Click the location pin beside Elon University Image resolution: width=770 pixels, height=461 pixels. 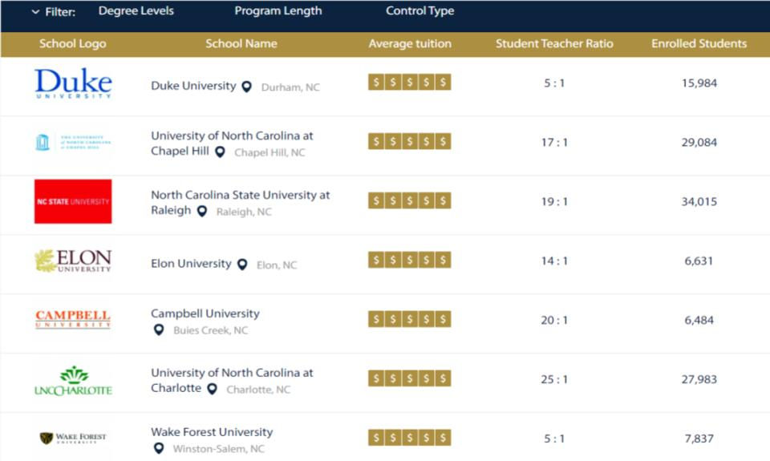[242, 265]
